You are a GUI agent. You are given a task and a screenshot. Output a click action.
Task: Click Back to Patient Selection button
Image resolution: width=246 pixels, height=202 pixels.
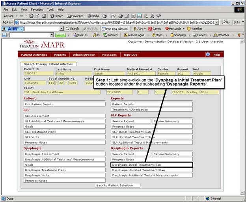tap(115, 185)
